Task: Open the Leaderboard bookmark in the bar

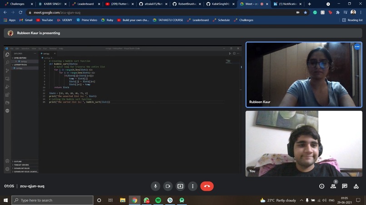Action: pos(198,20)
